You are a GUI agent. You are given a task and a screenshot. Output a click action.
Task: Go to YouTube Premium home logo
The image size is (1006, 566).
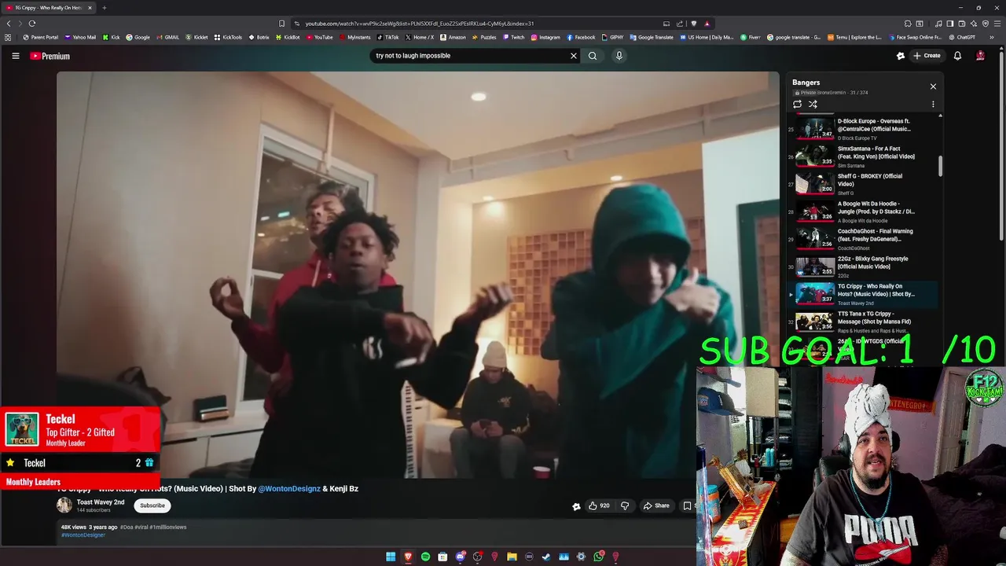pos(50,56)
